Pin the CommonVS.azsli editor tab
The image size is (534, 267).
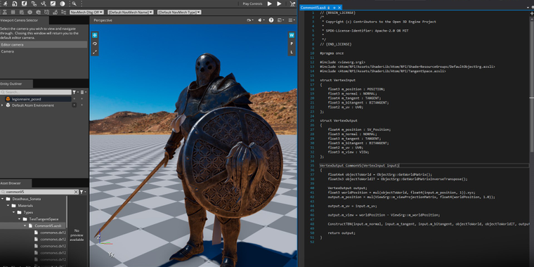[x=334, y=7]
